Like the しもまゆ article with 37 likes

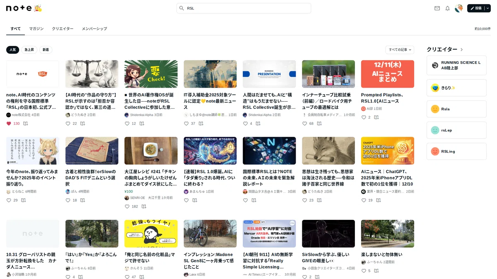186,124
